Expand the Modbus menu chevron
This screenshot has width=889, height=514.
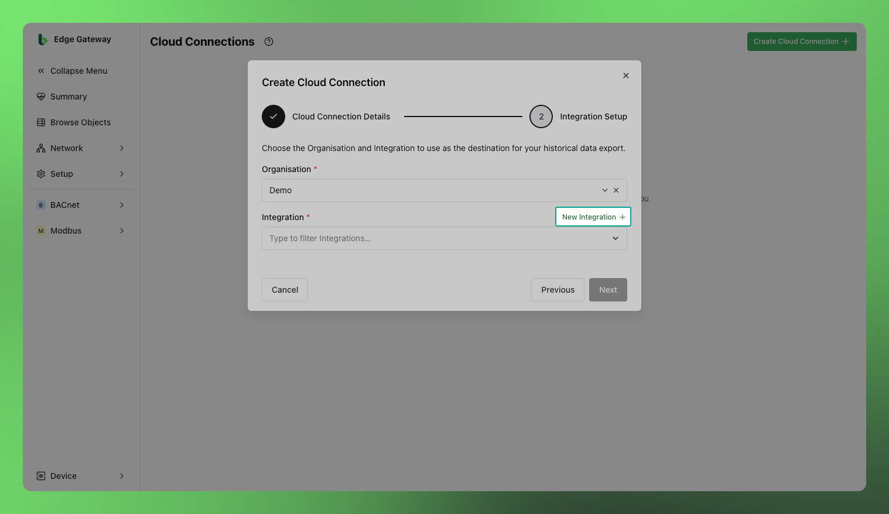coord(122,231)
